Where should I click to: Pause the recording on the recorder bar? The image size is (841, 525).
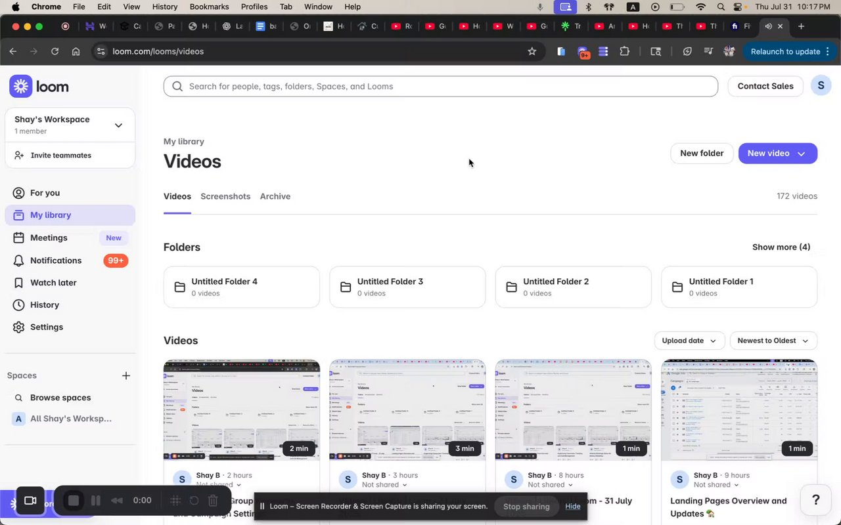[96, 501]
